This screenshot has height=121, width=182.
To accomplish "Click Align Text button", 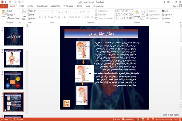I will pyautogui.click(x=100, y=15).
